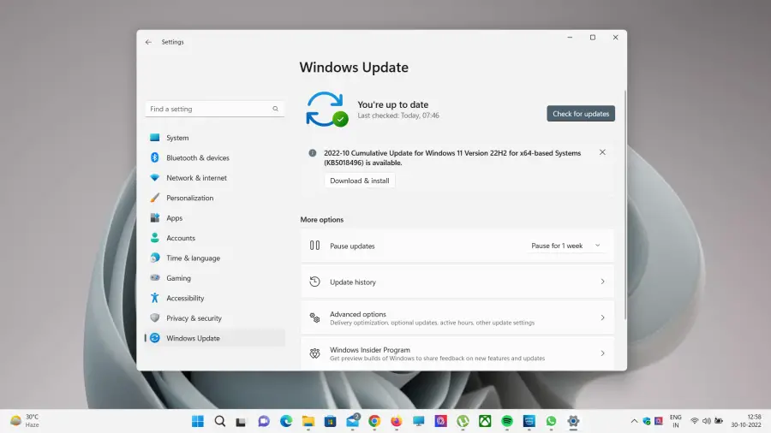Click 'Last checked: Today, 07:46' text
Viewport: 771px width, 433px height.
(x=398, y=116)
